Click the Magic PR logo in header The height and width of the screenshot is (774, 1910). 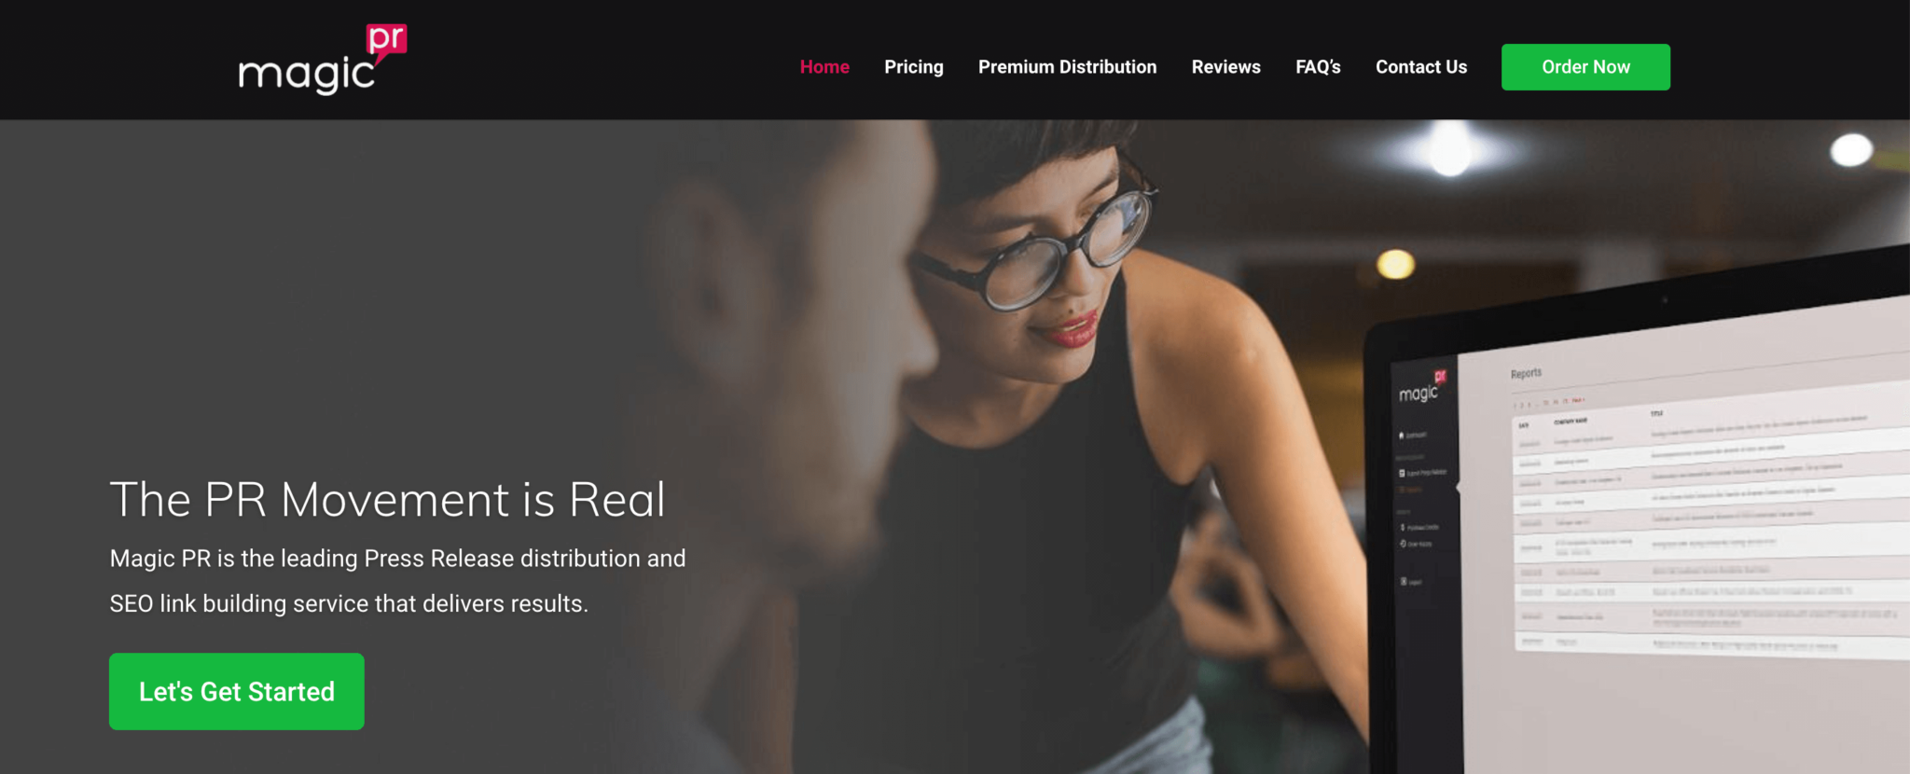pyautogui.click(x=323, y=60)
